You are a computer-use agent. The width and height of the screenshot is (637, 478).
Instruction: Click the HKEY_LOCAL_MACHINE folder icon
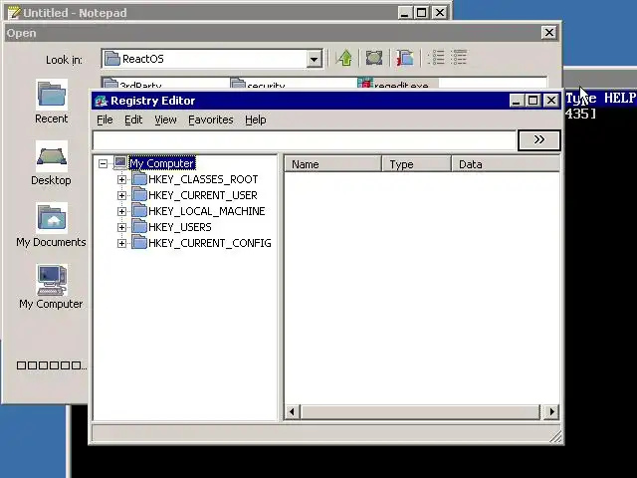(139, 211)
